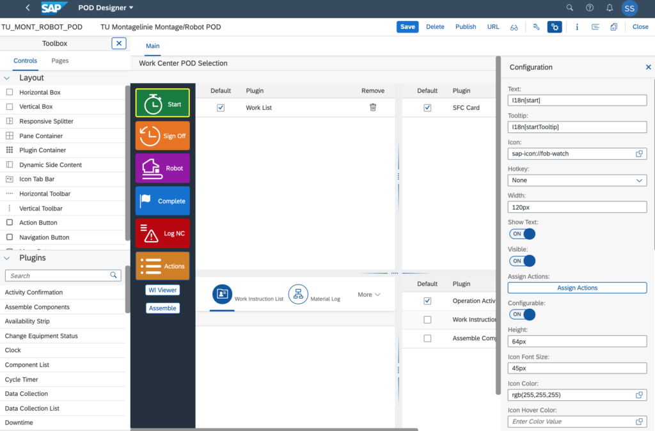Click the wrench settings icon in toolbar

(536, 27)
